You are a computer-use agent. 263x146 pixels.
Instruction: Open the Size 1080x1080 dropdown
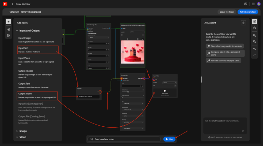133,104
